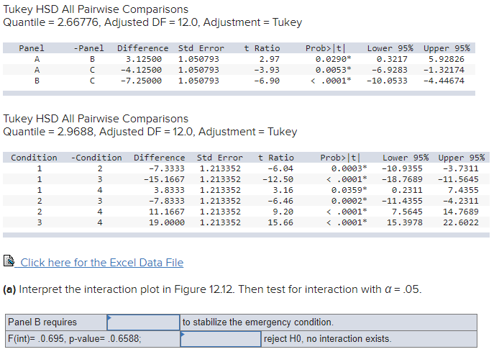This screenshot has width=499, height=357.
Task: Click 'reject H0, no interaction exists.' text
Action: pyautogui.click(x=327, y=338)
